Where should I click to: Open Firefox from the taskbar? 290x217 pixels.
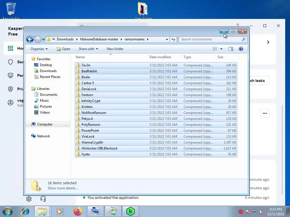(78, 211)
